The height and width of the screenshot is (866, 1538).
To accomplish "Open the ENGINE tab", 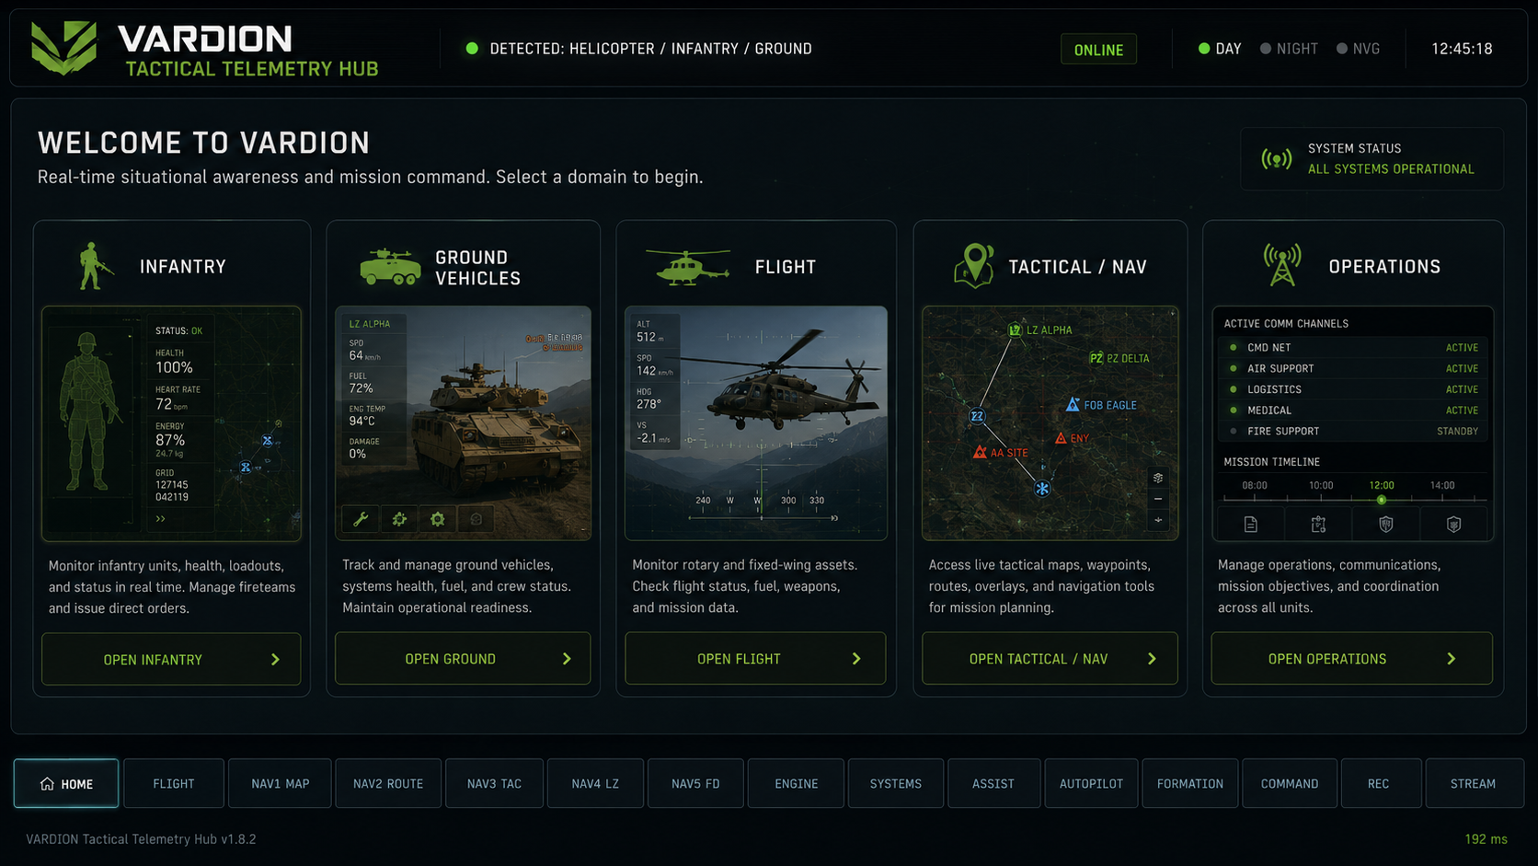I will click(796, 783).
